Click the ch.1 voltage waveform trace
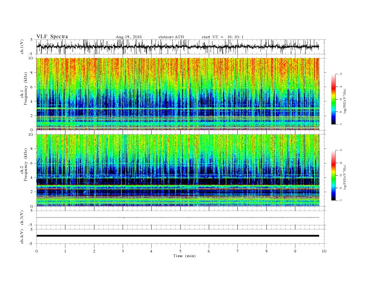The image size is (365, 282). point(177,47)
